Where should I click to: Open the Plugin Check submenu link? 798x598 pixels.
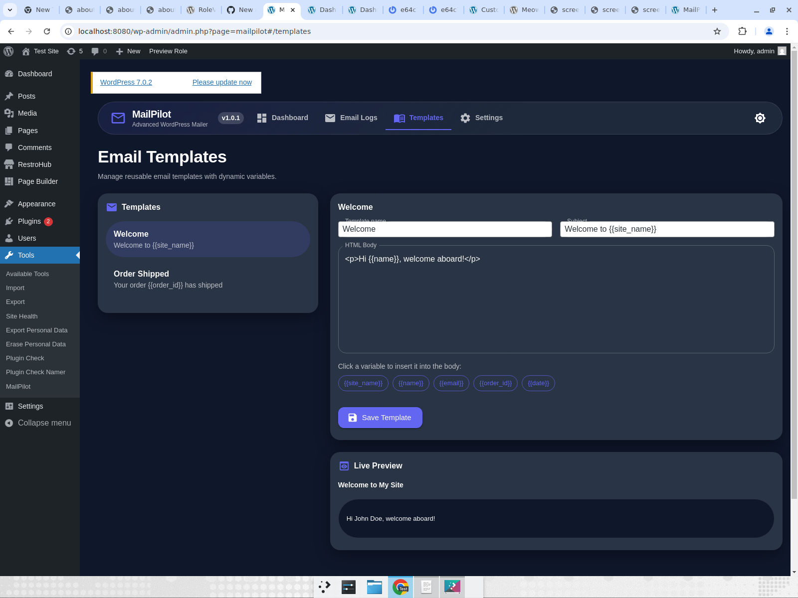click(25, 358)
